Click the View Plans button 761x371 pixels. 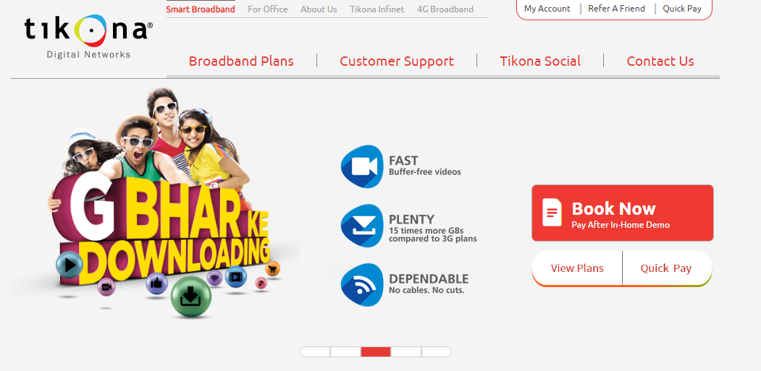pos(577,268)
